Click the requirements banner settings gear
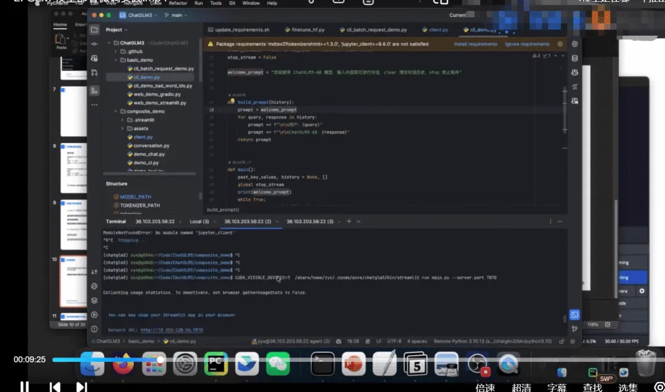This screenshot has height=392, width=665. [x=560, y=44]
